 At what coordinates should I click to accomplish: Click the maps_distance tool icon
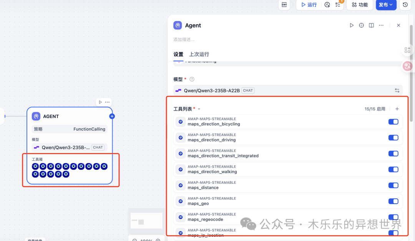(x=181, y=185)
